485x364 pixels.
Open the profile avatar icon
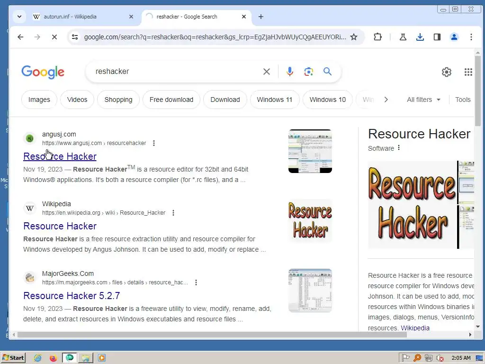pyautogui.click(x=454, y=37)
